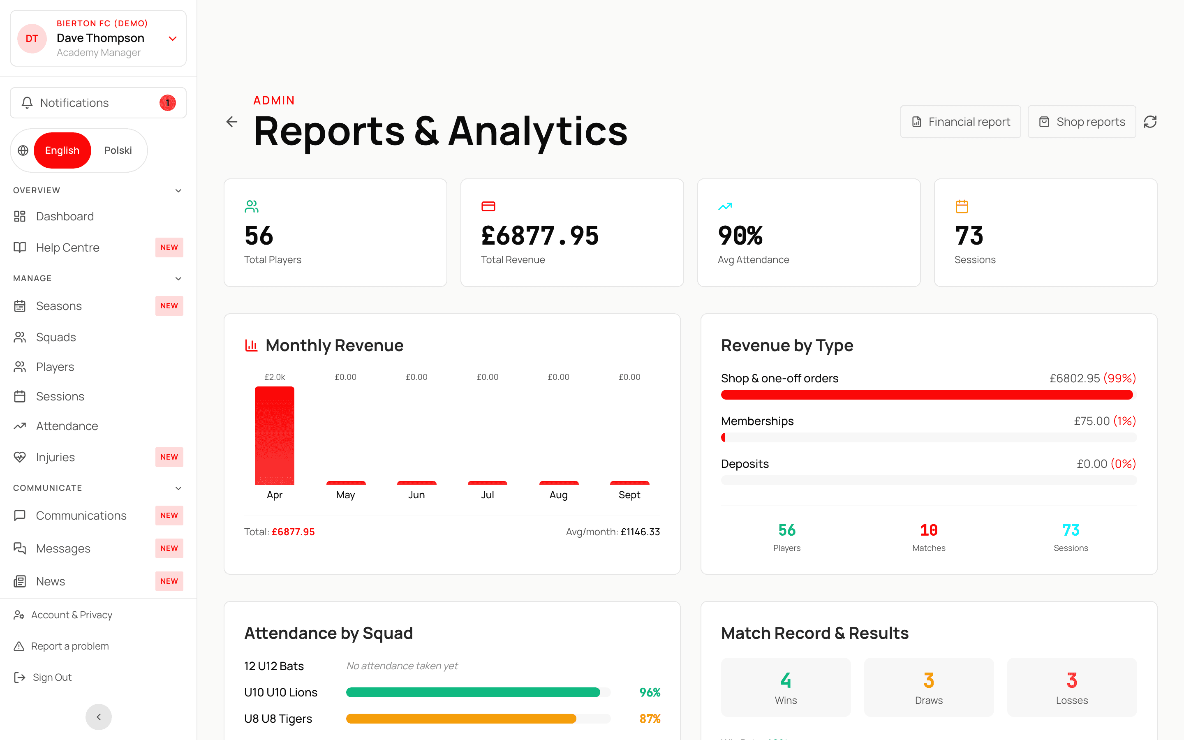Viewport: 1184px width, 740px height.
Task: Click the Wins tile
Action: (786, 688)
